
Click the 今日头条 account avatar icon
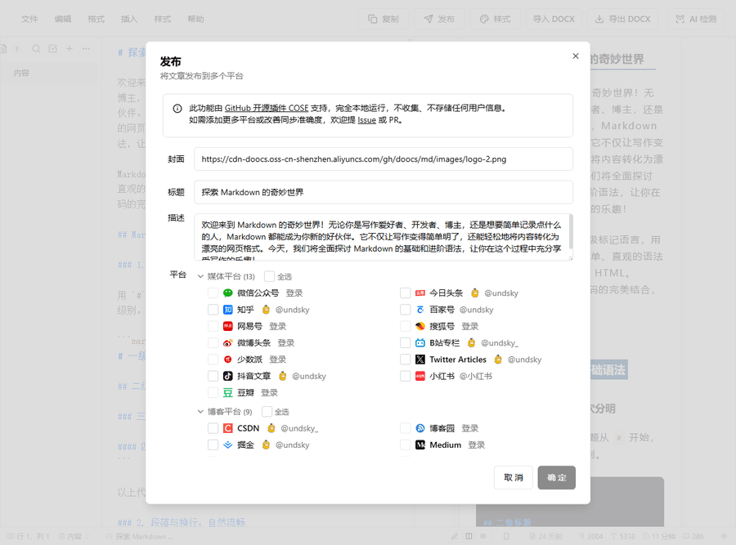474,293
